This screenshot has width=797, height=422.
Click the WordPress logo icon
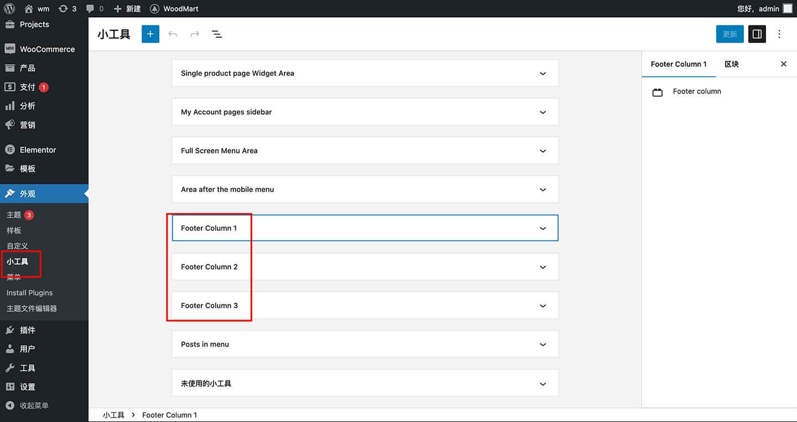(x=9, y=8)
